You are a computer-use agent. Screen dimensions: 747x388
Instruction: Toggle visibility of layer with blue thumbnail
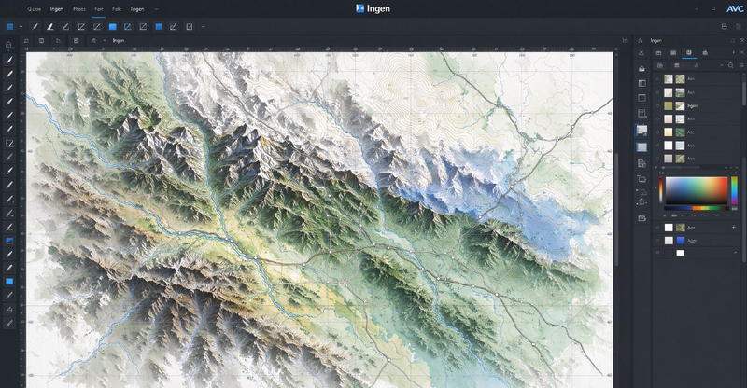coord(658,241)
